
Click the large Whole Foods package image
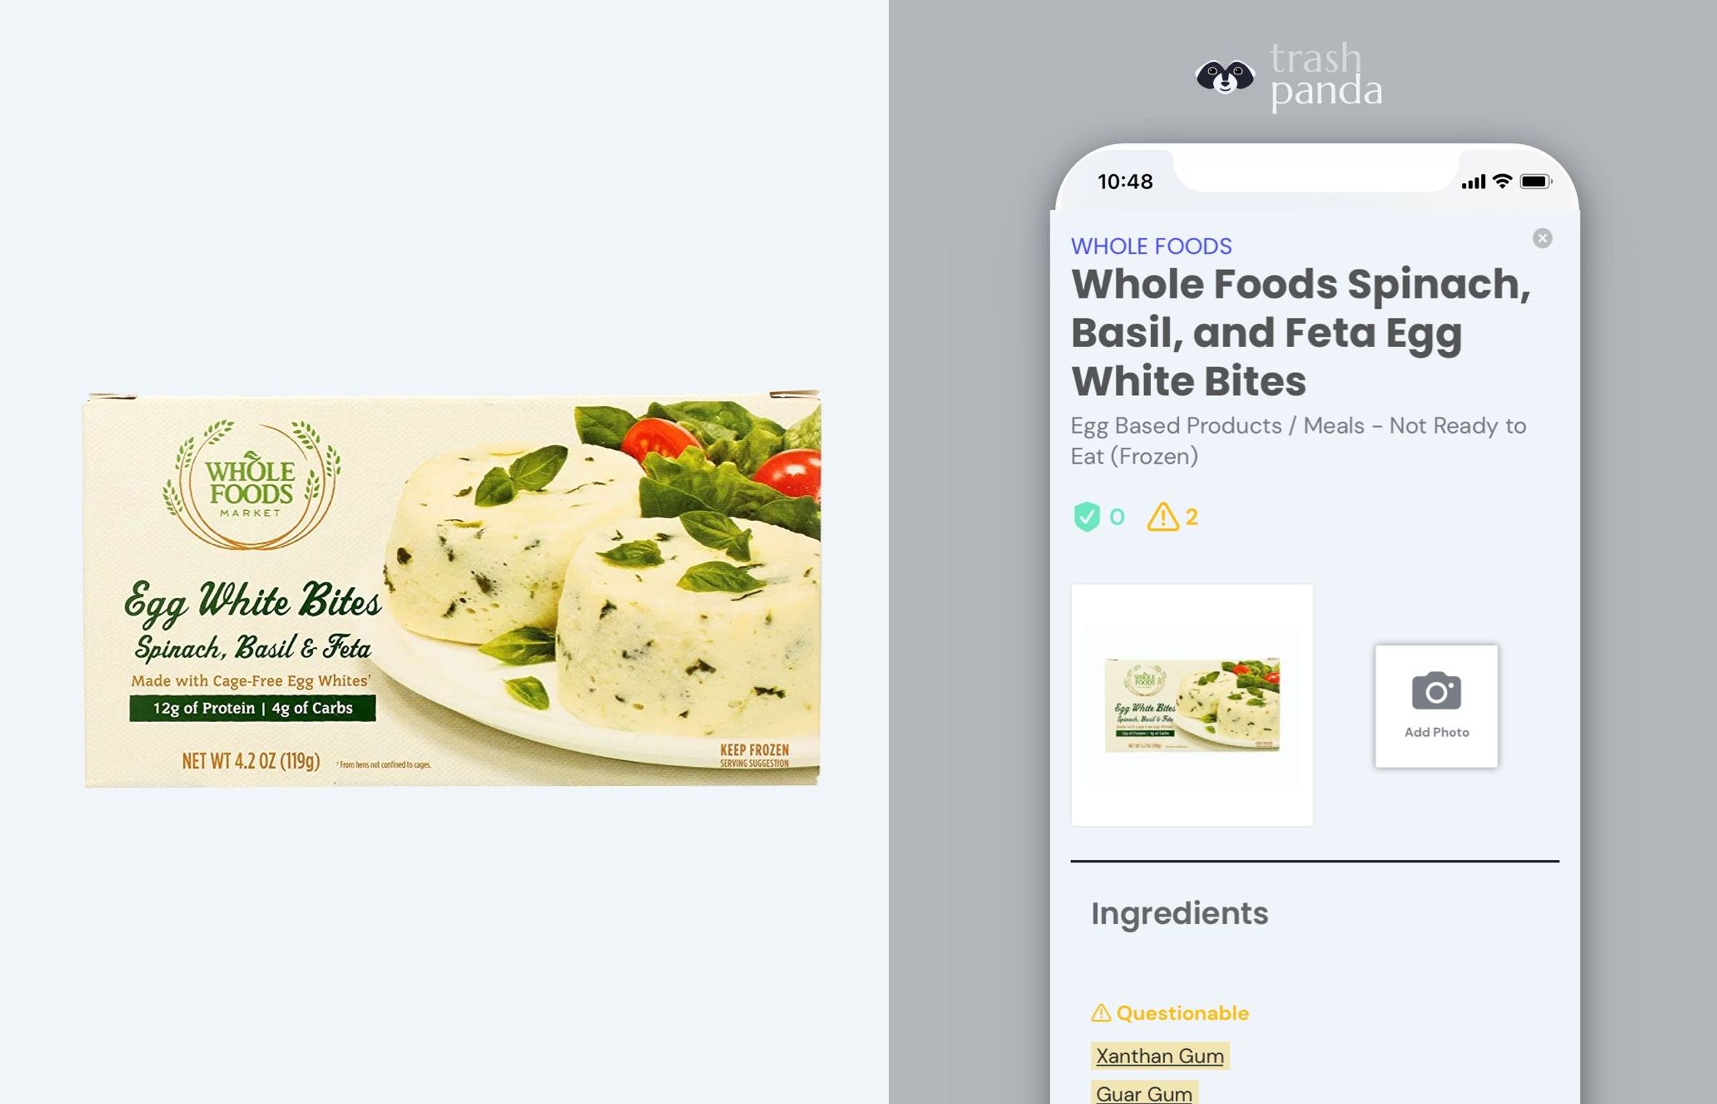452,589
